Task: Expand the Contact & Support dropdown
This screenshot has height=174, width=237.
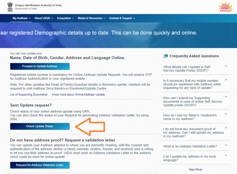Action: coord(122,18)
